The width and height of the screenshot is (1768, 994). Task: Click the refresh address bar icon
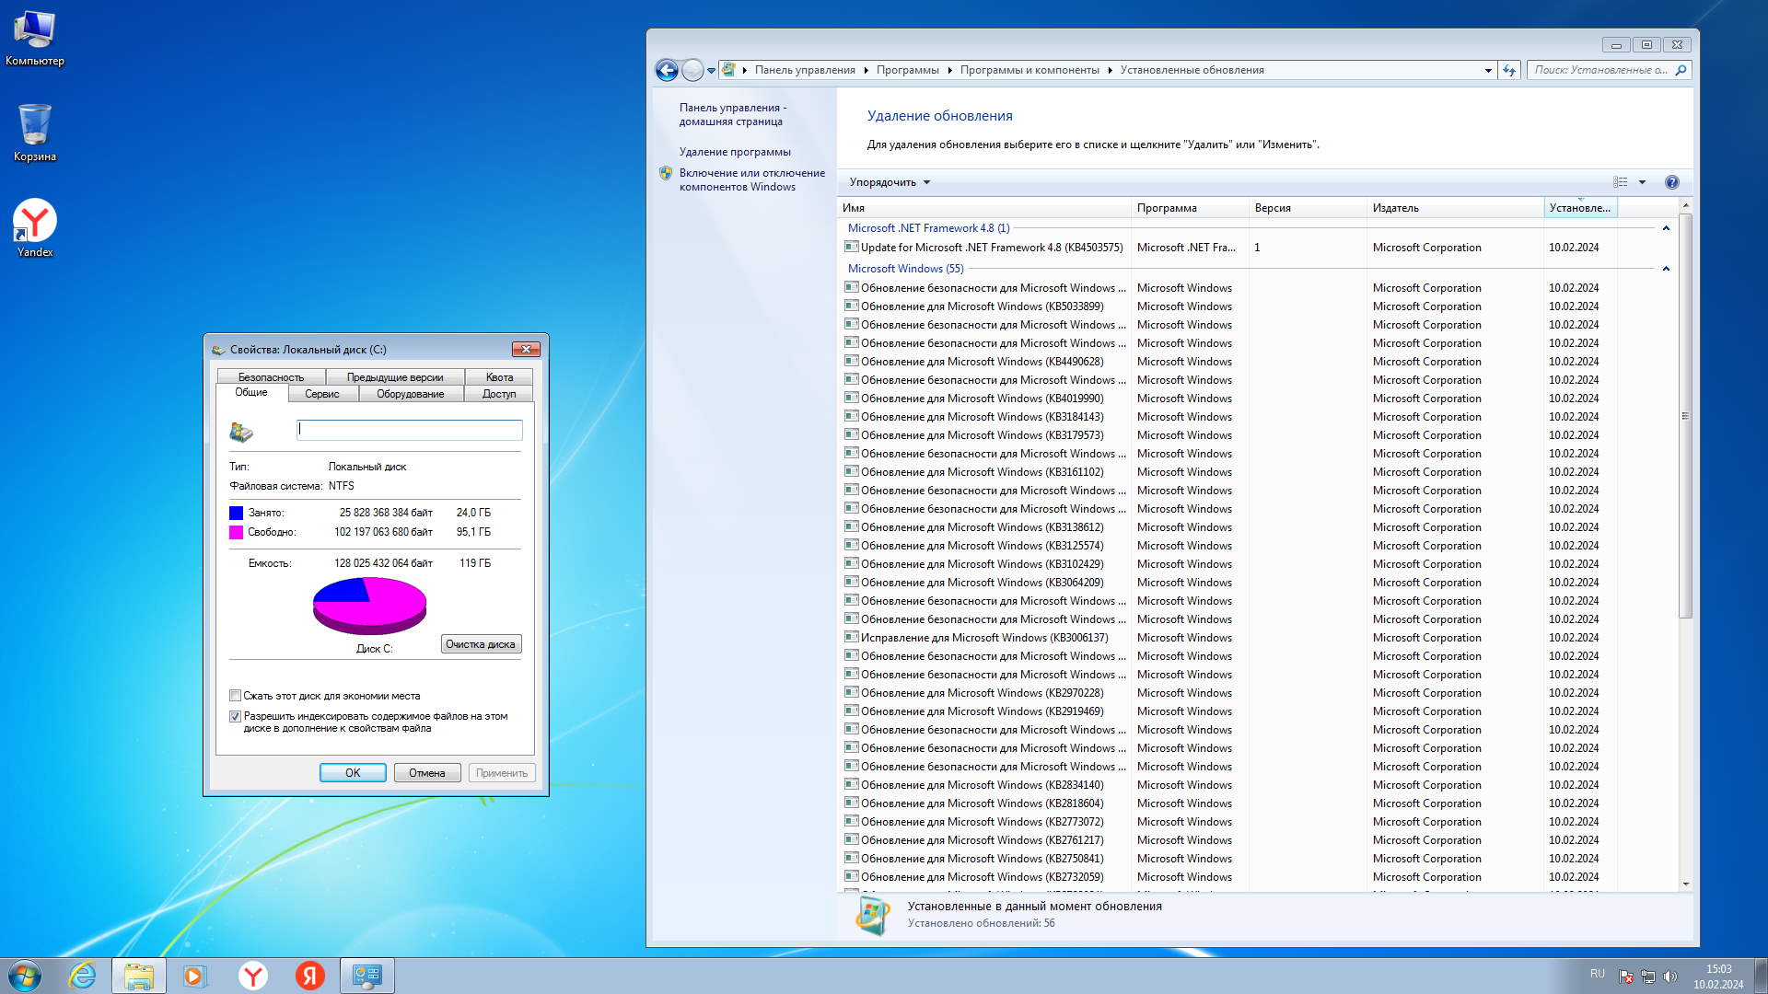(1508, 70)
